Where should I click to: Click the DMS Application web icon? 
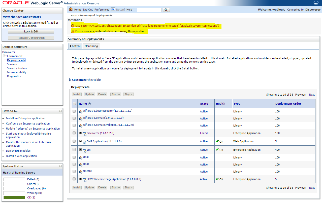pyautogui.click(x=85, y=142)
